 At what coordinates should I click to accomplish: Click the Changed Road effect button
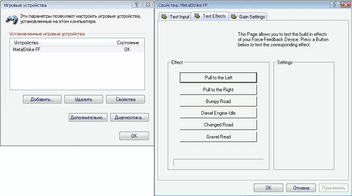coord(218,125)
